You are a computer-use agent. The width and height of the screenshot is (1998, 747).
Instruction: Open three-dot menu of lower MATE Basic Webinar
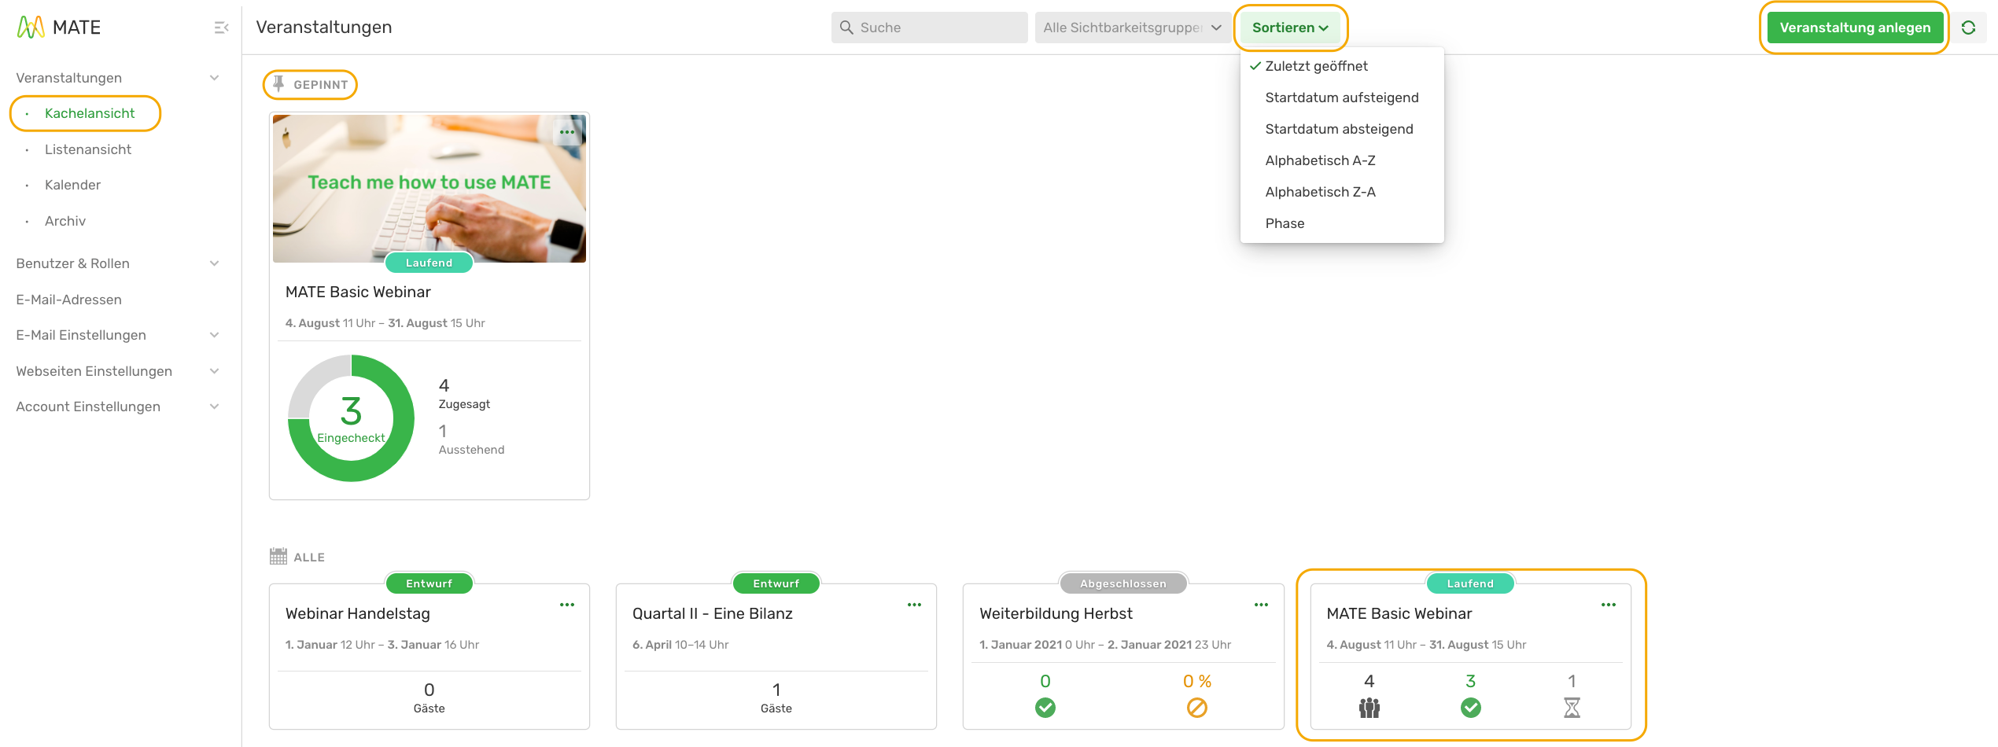1609,605
